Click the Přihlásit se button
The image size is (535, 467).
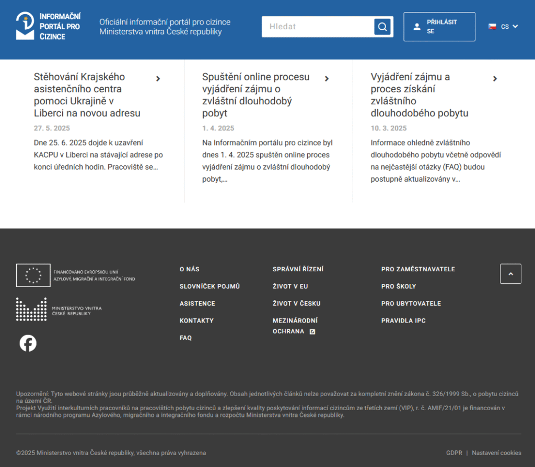click(439, 27)
